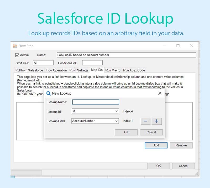Uncheck the Active checkbox

(x=17, y=55)
